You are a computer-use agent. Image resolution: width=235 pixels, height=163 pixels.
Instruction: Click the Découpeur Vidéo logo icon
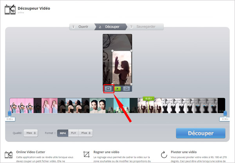[x=9, y=10]
